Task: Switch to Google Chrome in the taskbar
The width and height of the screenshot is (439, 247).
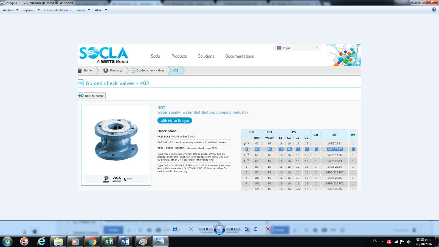Action: click(92, 242)
